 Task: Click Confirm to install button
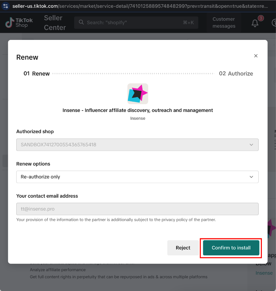(x=231, y=248)
